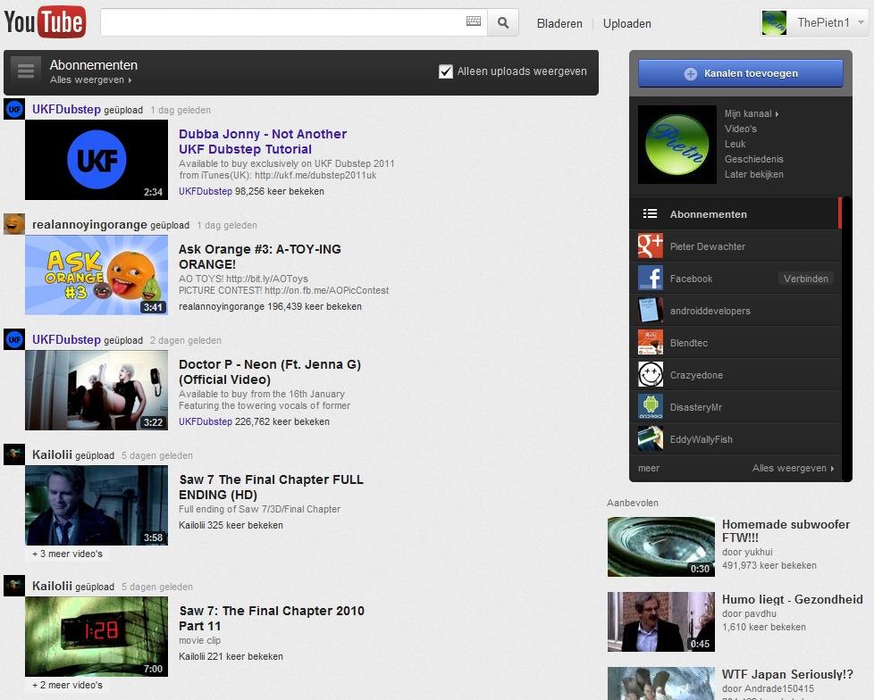Open Geschiedenis in profile menu
This screenshot has height=700, width=874.
pyautogui.click(x=753, y=159)
